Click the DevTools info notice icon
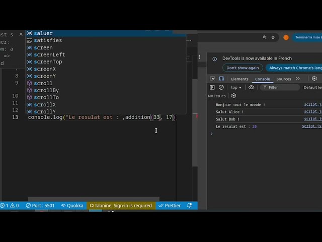 (x=215, y=59)
